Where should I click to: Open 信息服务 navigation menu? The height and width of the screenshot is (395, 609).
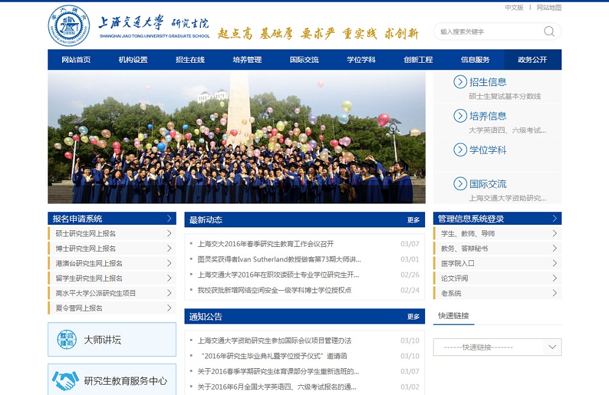point(476,60)
